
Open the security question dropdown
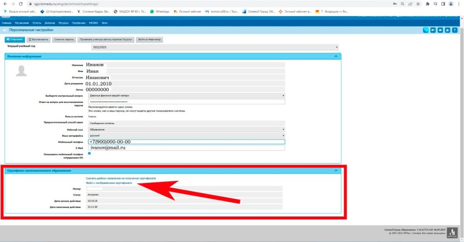tap(186, 96)
